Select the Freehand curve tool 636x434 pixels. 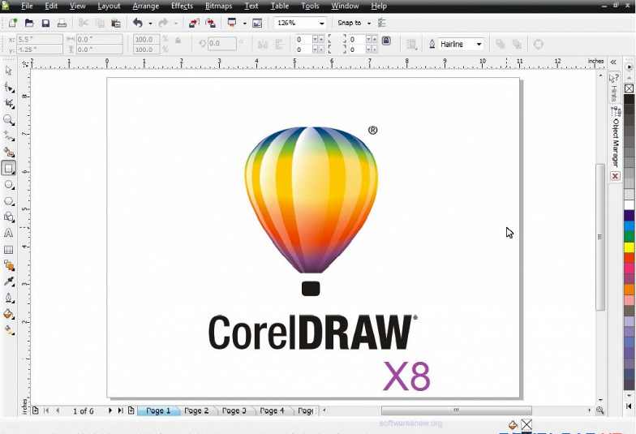point(8,136)
